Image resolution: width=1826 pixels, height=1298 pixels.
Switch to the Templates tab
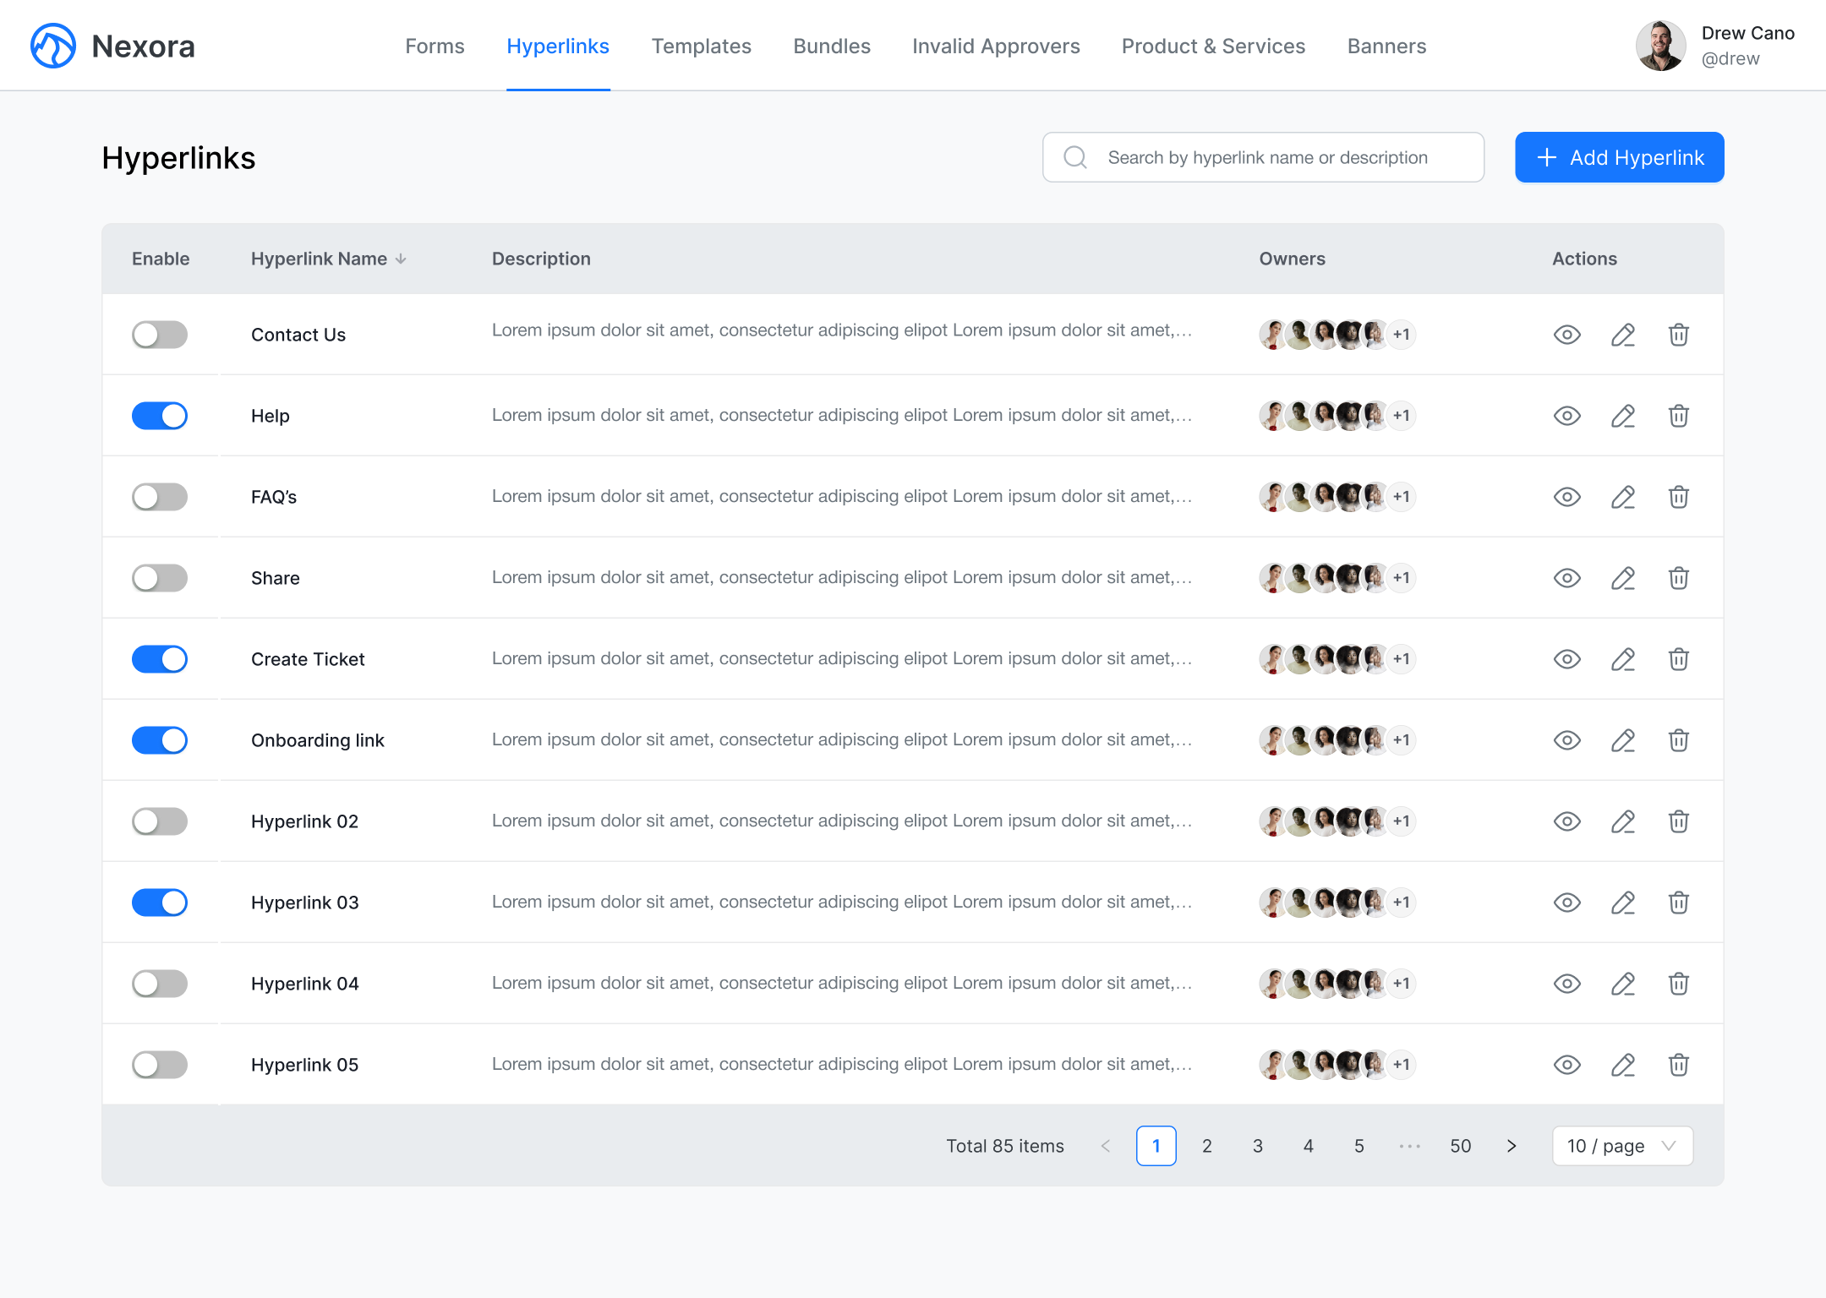pos(701,46)
